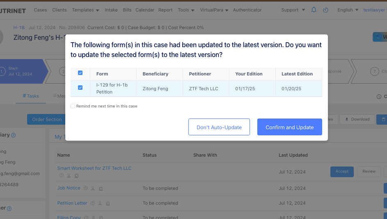Image resolution: width=387 pixels, height=219 pixels.
Task: Go to the Bills page
Action: coord(127,10)
